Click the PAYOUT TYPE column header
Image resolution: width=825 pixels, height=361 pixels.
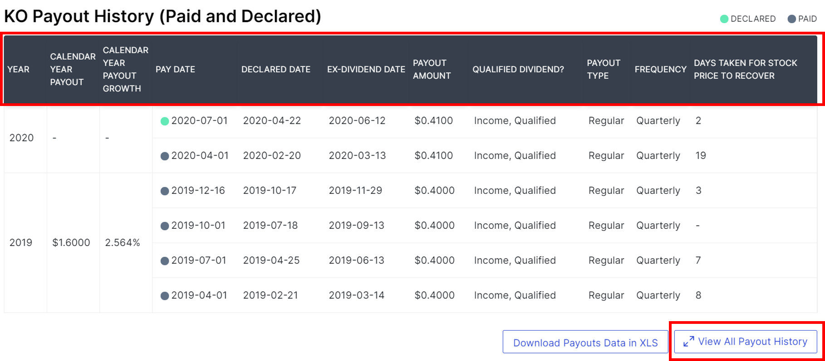pos(604,69)
